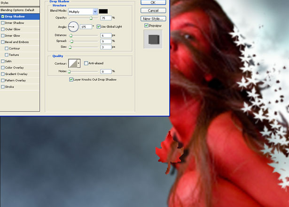Enable the Pattern Overlay checkbox
Image resolution: width=289 pixels, height=207 pixels.
pyautogui.click(x=3, y=80)
